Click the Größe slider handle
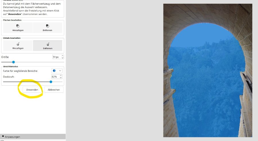 click(x=13, y=62)
